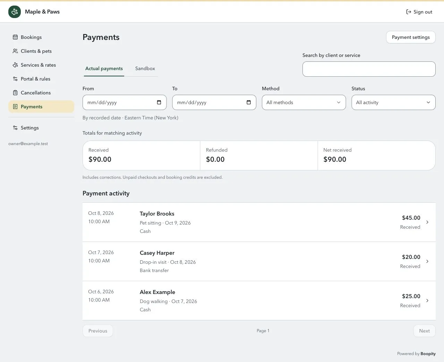
Task: Click the Clients & pets people icon
Action: [15, 51]
